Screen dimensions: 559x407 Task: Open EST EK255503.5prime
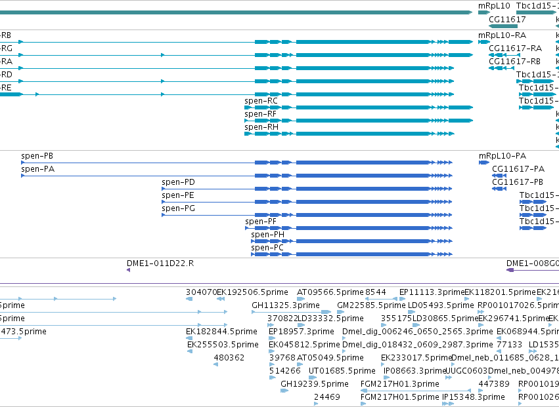[x=223, y=345]
